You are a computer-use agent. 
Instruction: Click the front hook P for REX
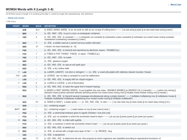click(x=19, y=131)
